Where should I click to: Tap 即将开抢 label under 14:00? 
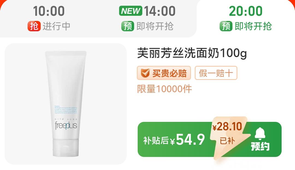coord(155,26)
